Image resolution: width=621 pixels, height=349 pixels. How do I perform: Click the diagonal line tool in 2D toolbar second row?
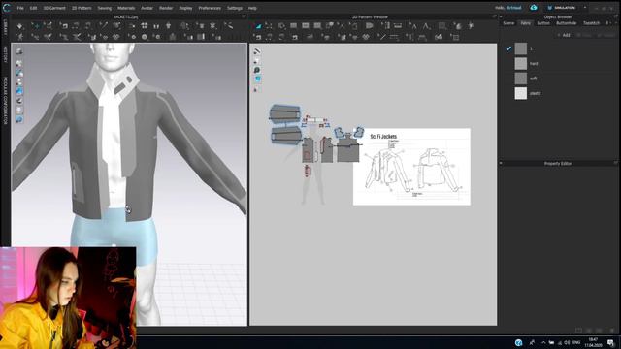[382, 37]
